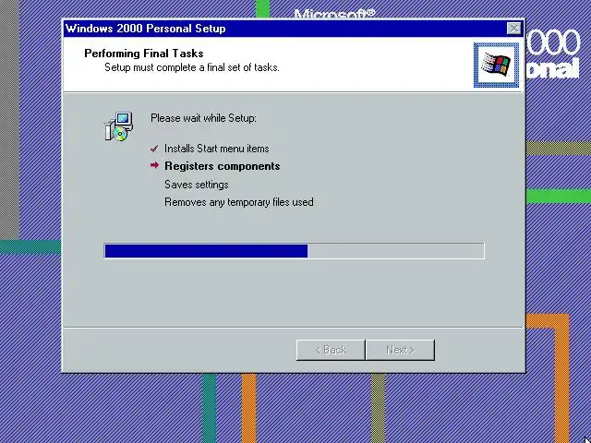Click the 'Saves settings' step

(x=197, y=185)
